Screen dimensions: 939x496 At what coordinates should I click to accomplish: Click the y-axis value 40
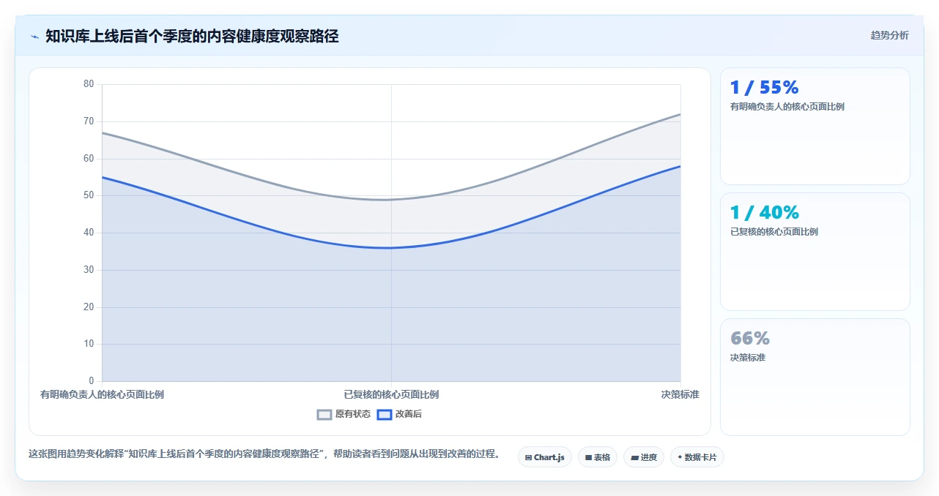click(89, 233)
